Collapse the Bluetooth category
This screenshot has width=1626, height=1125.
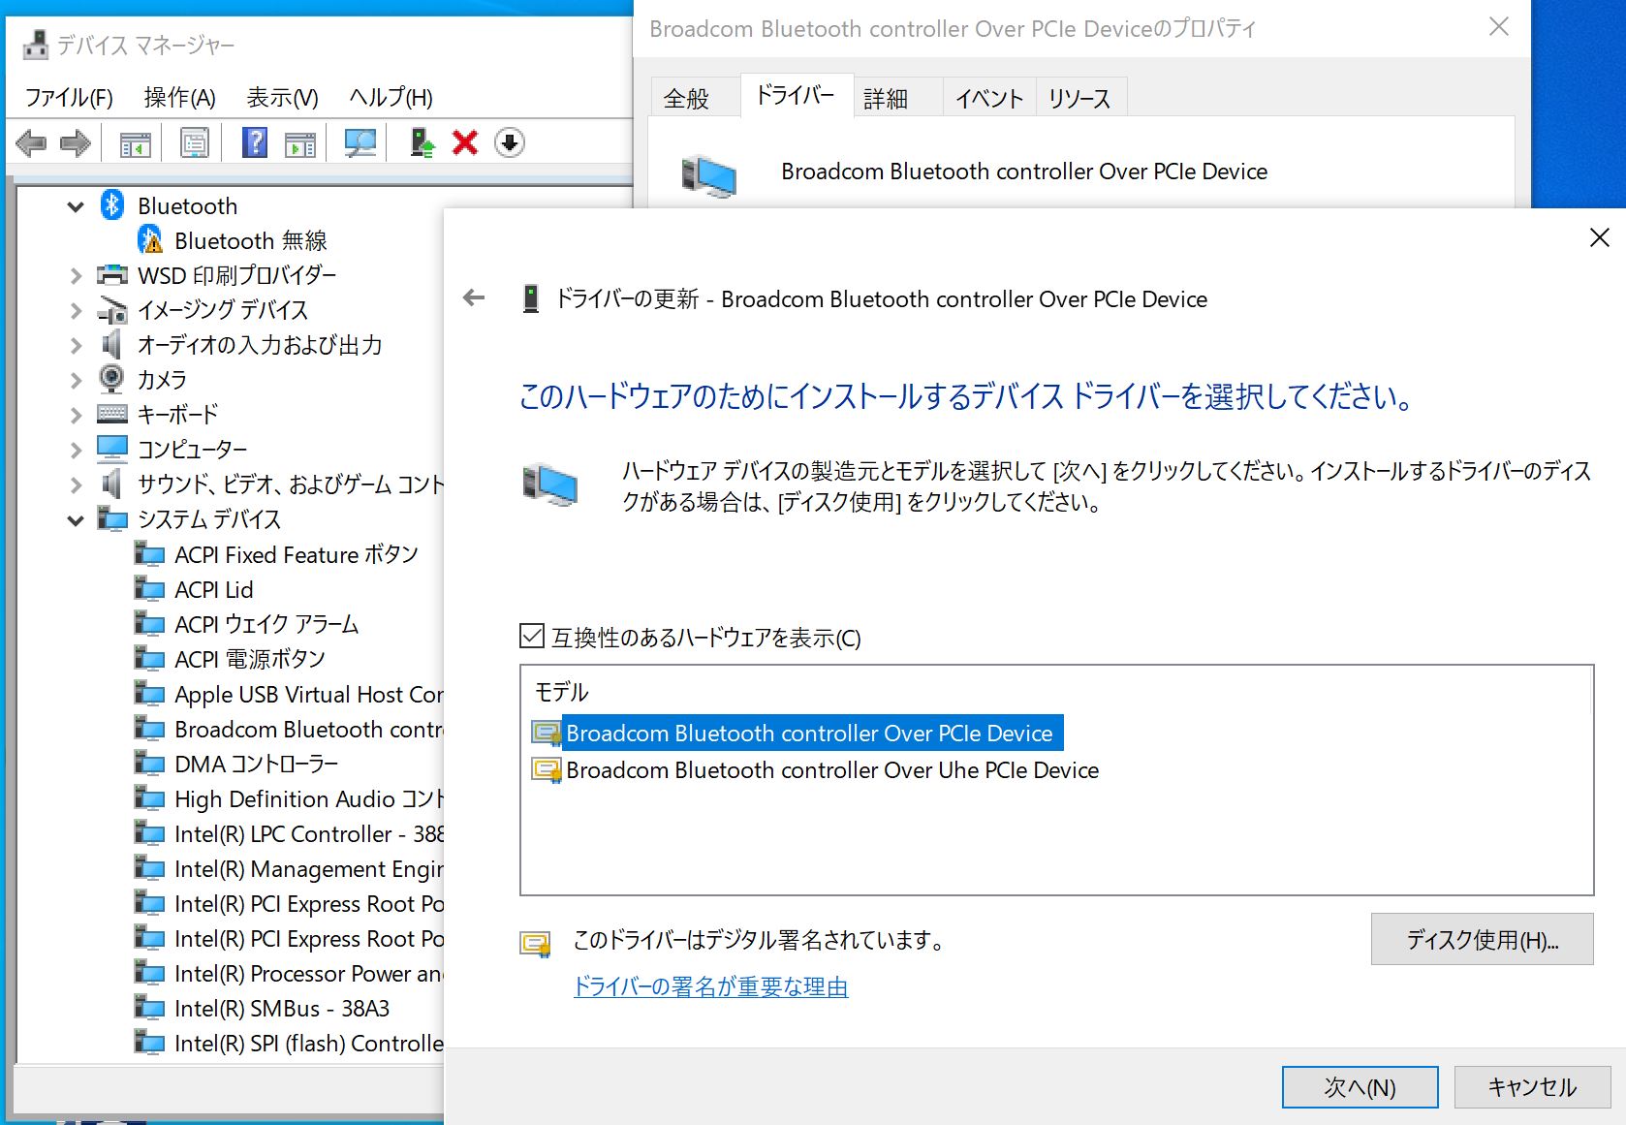click(x=76, y=206)
